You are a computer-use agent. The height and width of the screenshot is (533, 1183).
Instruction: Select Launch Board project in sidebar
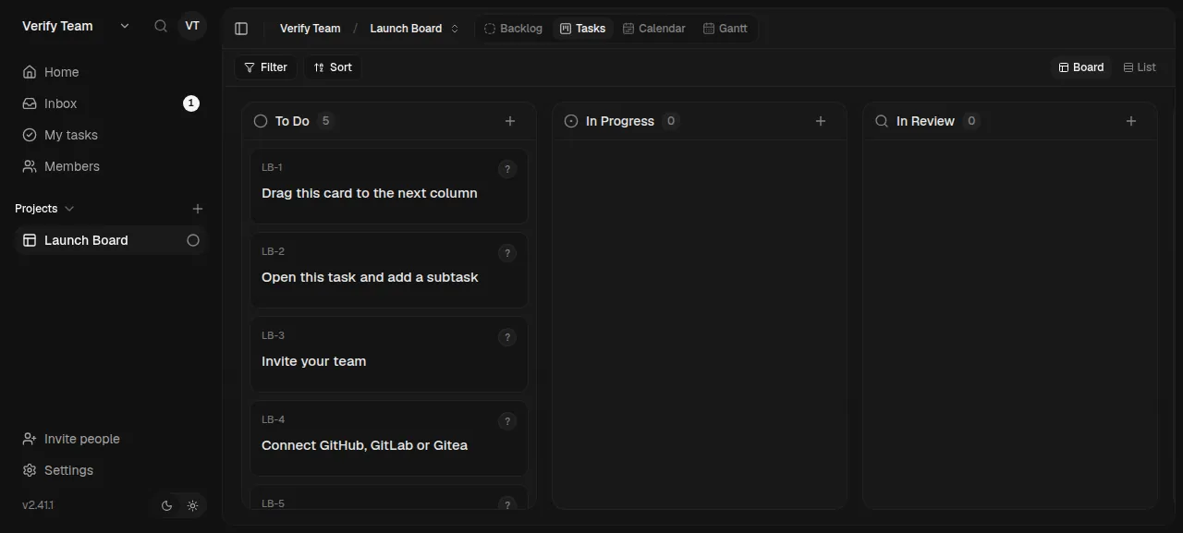111,240
